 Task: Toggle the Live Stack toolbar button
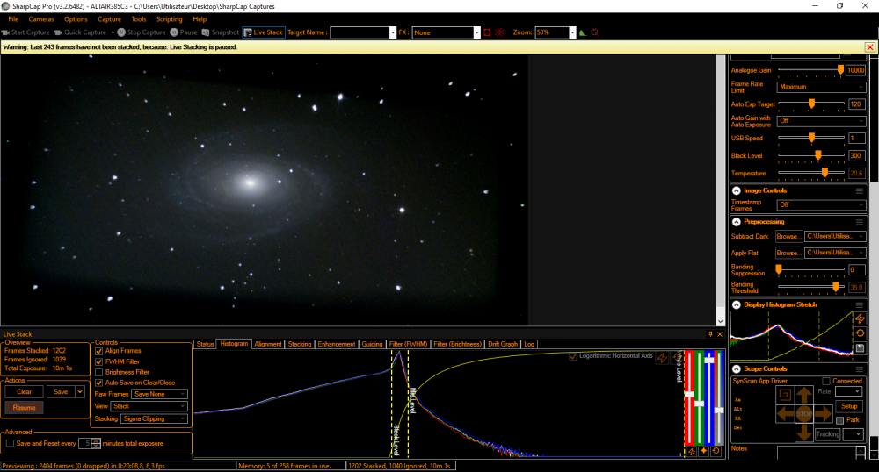click(264, 32)
